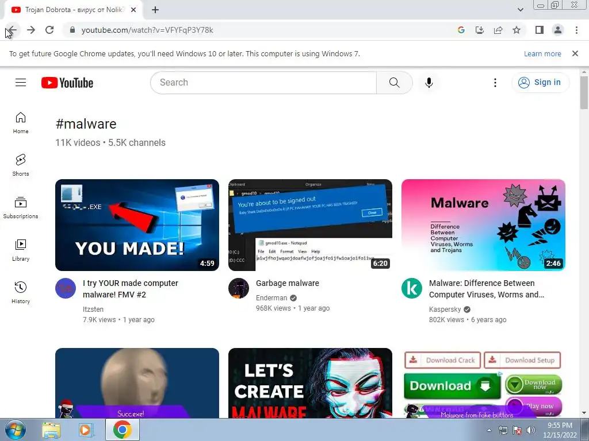Dismiss the Windows 7 update notice
The height and width of the screenshot is (441, 589).
coord(575,53)
